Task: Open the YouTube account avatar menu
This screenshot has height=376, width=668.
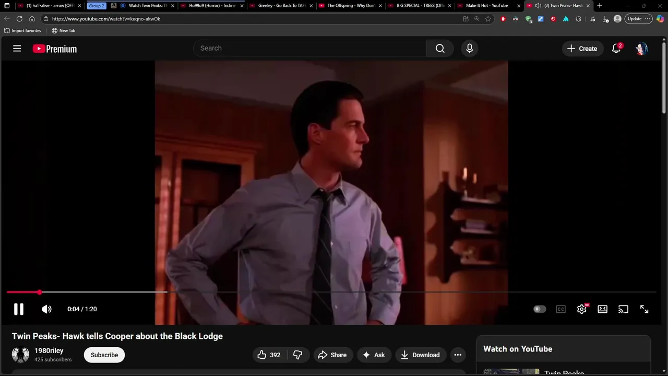Action: [x=641, y=49]
